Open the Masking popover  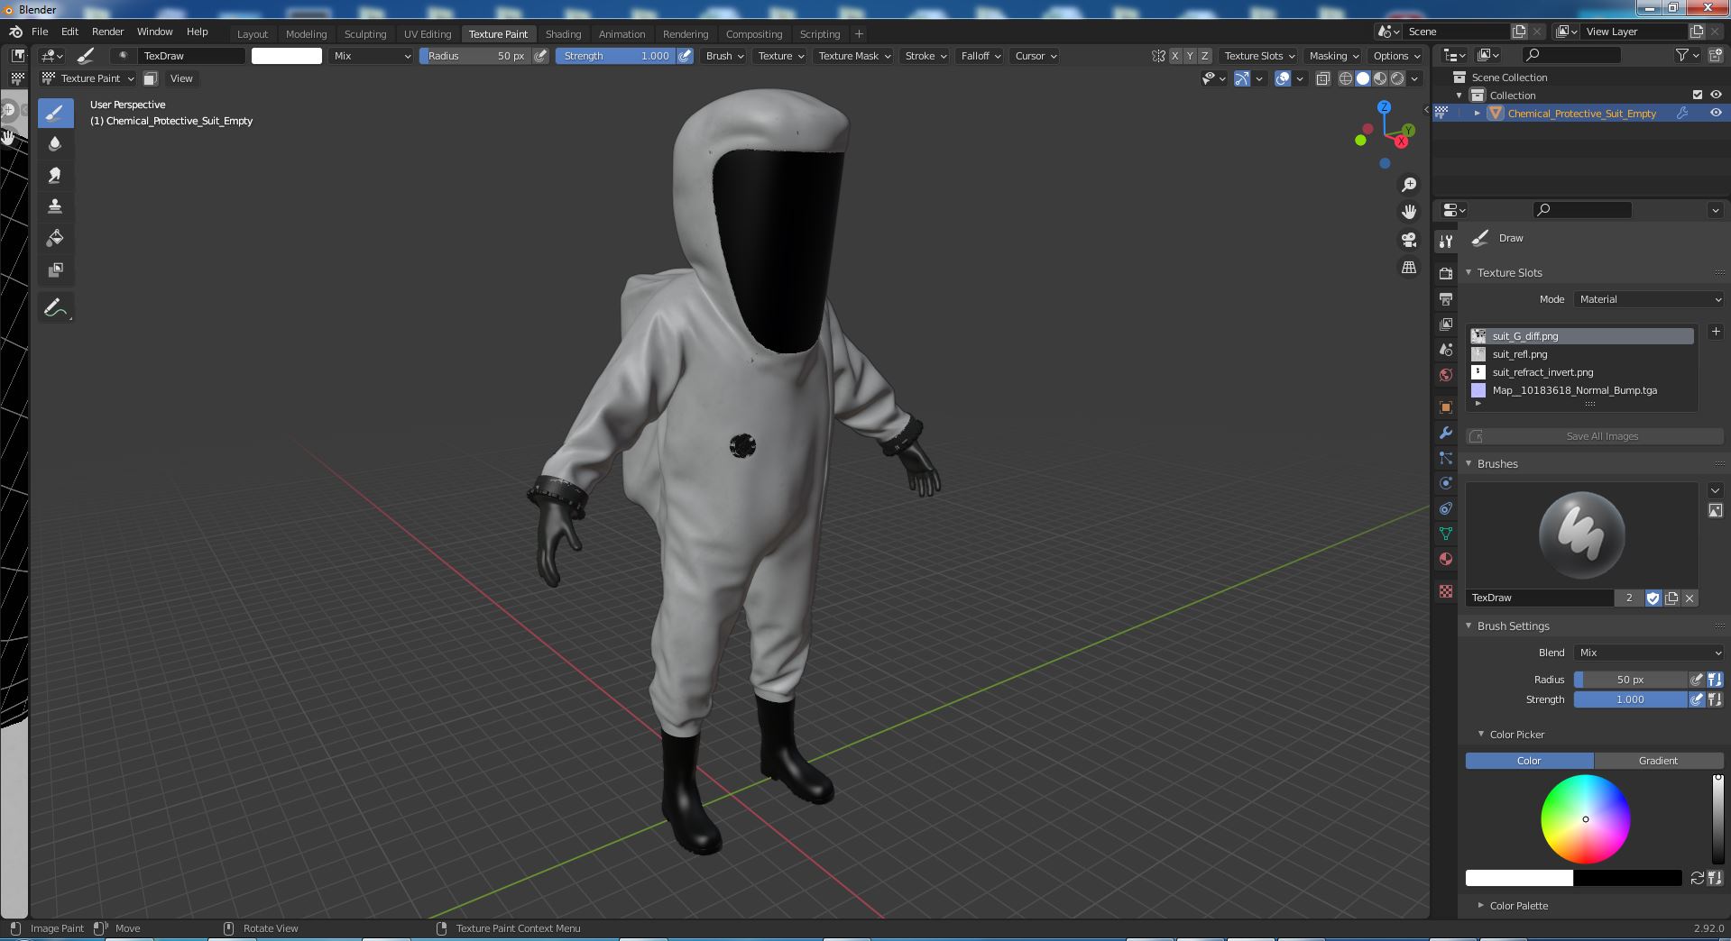pos(1333,56)
